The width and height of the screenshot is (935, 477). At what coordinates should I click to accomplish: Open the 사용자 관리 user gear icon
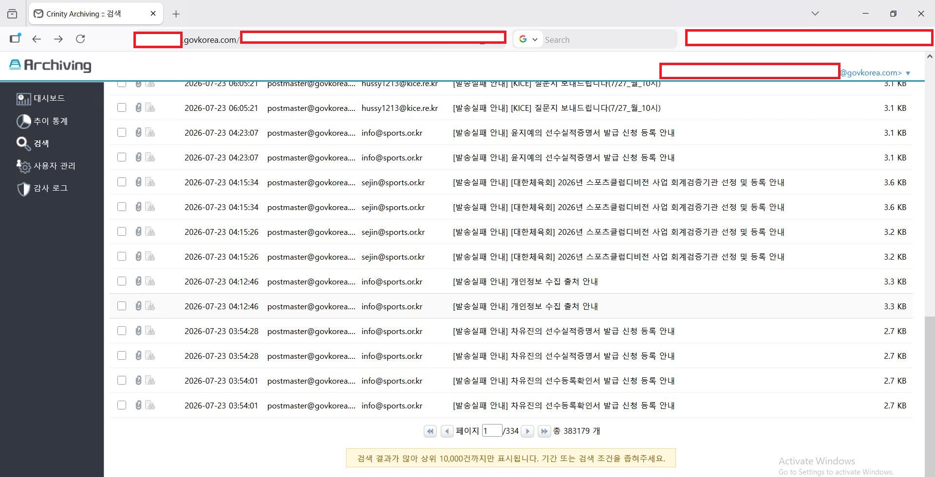pos(23,166)
